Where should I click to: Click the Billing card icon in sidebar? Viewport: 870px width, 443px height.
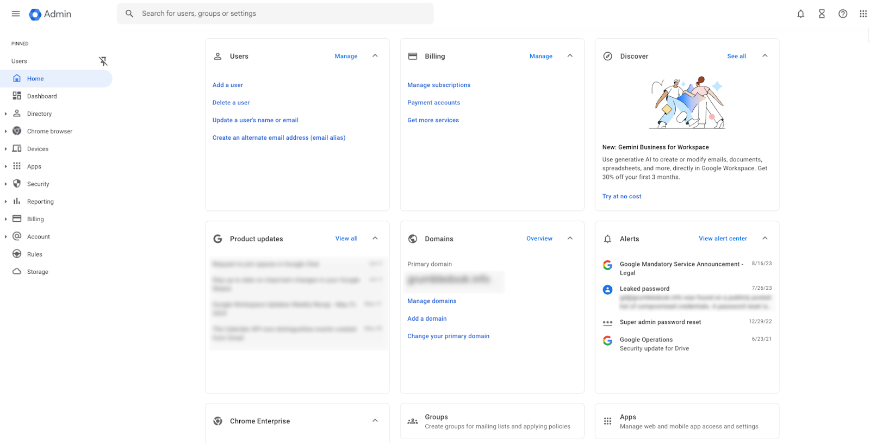17,219
